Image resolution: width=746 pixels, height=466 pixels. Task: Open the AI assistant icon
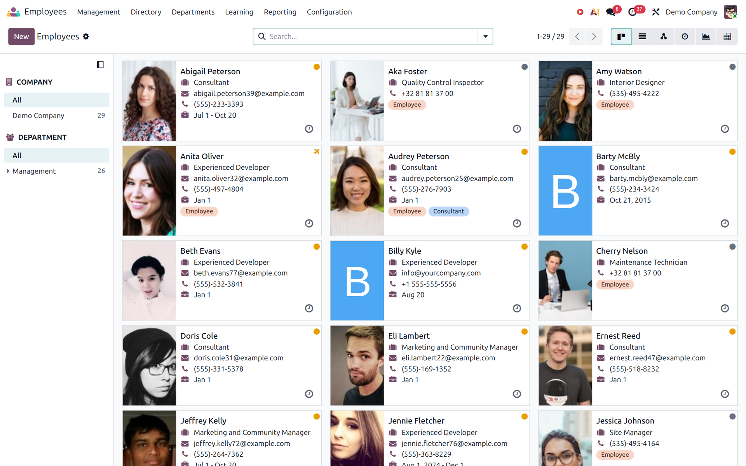coord(595,12)
